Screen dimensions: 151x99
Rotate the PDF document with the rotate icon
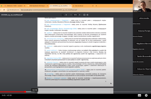87,15
